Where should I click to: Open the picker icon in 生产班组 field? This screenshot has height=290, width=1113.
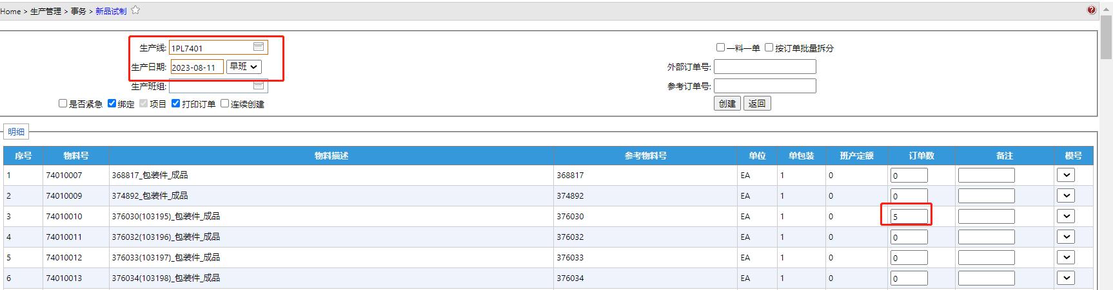pyautogui.click(x=259, y=86)
